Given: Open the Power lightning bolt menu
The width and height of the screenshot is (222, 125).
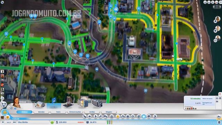Looking at the screenshot, I should click(95, 116).
